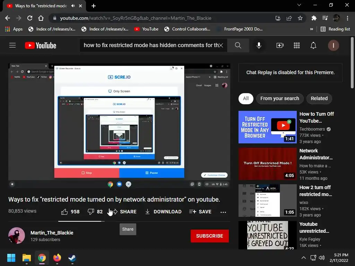Open the Create video menu
Image resolution: width=355 pixels, height=266 pixels.
(280, 45)
